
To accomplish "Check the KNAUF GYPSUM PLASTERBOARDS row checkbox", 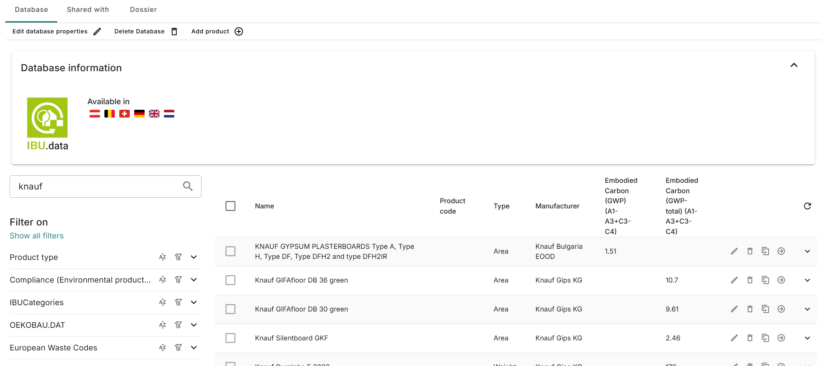I will [x=230, y=251].
